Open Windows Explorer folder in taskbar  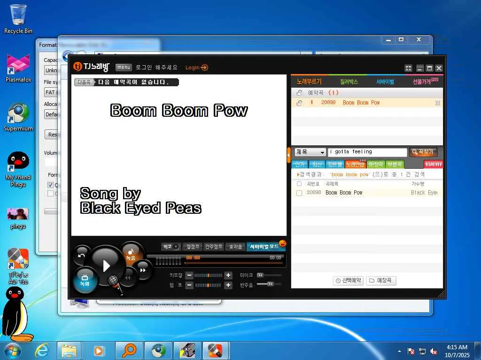click(70, 351)
